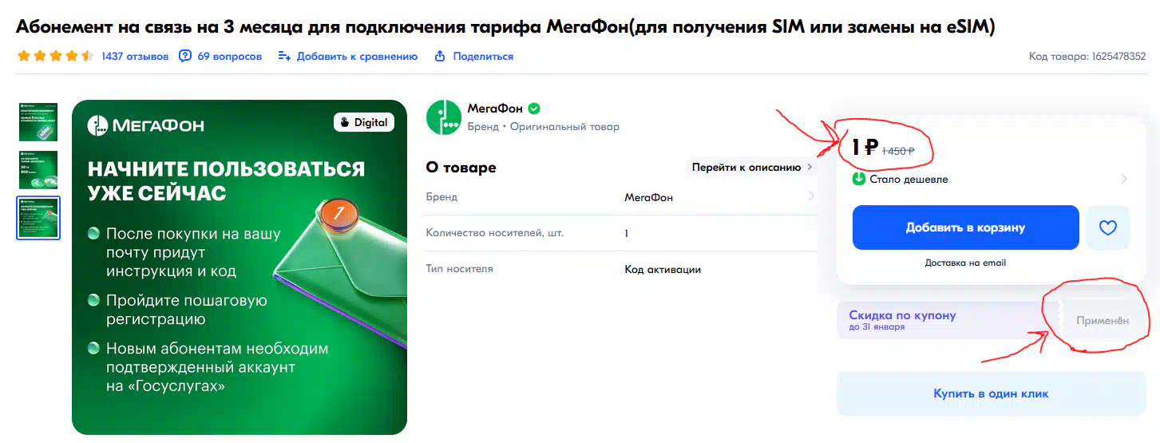Select the third highlighted product thumbnail
The height and width of the screenshot is (443, 1160).
38,218
